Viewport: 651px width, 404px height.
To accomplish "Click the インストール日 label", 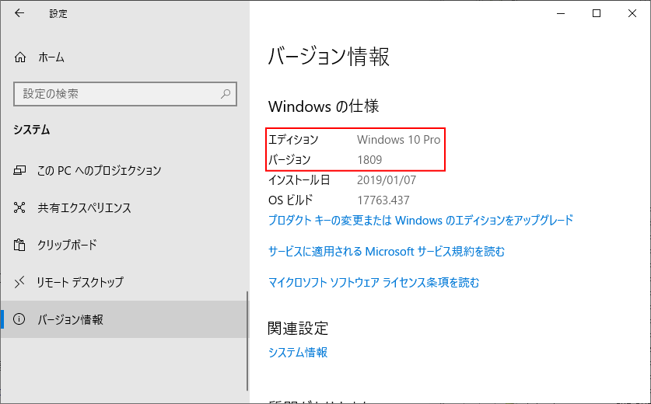I will pos(299,180).
